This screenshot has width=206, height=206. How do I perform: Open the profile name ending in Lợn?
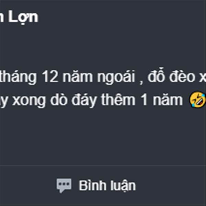19,17
